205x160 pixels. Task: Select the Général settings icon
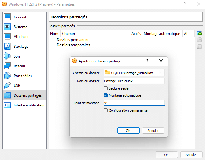[8, 17]
